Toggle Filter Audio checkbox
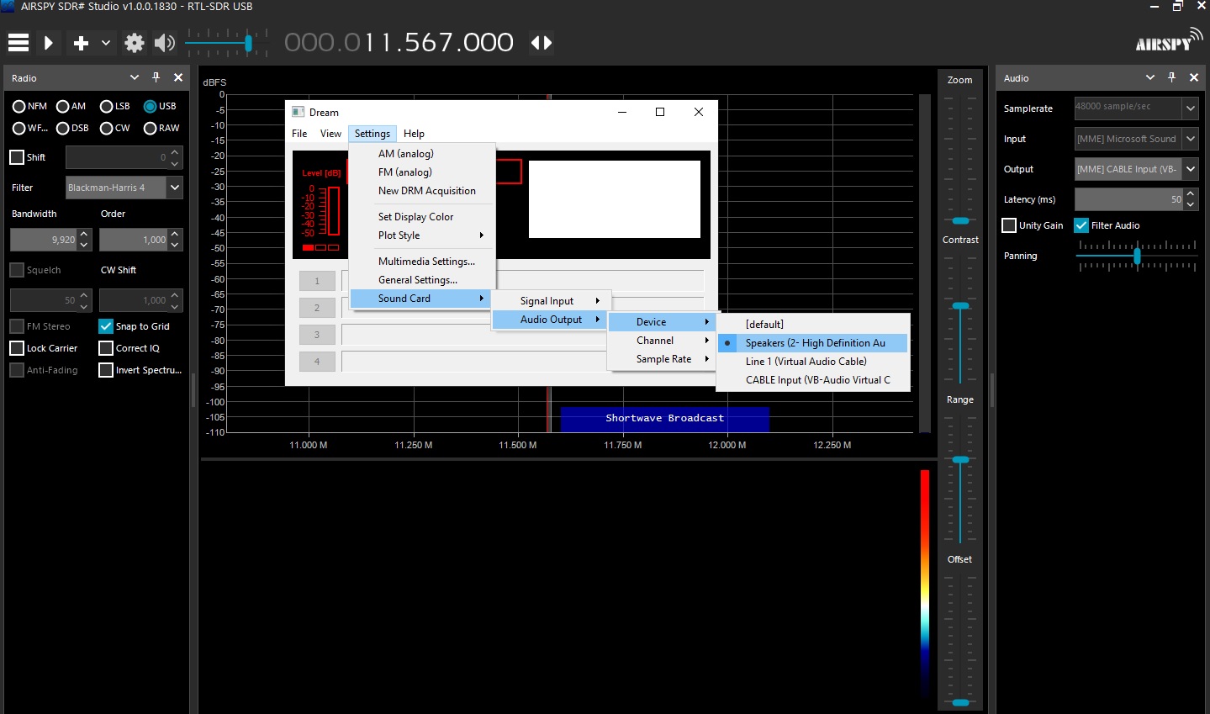1210x714 pixels. (1081, 225)
